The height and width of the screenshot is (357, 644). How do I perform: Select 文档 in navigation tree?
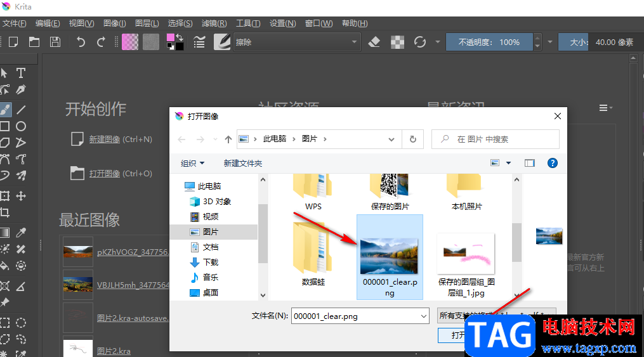tap(204, 247)
